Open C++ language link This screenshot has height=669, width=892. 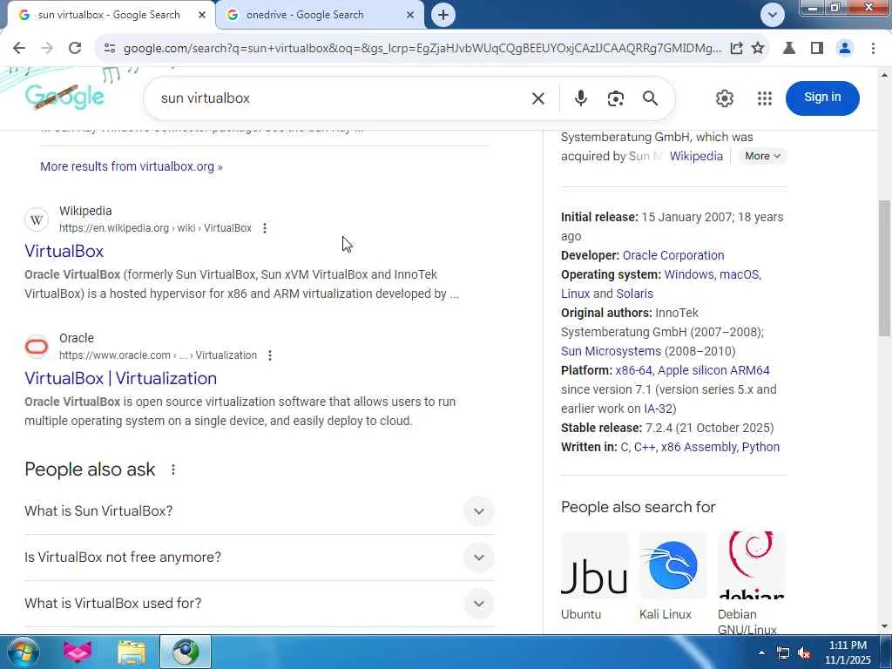tap(644, 447)
